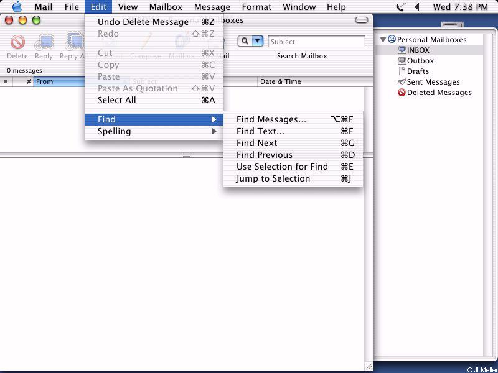The image size is (498, 373).
Task: Click the Subject search input field
Action: 317,42
